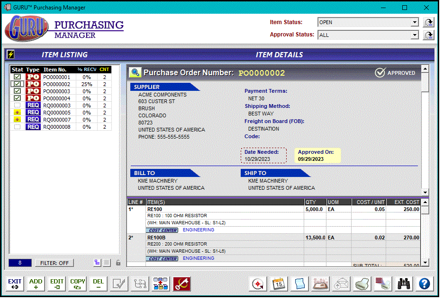
Task: Click the red key security icon
Action: [x=181, y=284]
